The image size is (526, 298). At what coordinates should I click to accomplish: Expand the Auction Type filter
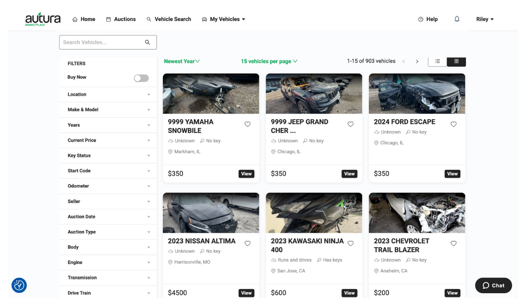[x=108, y=232]
